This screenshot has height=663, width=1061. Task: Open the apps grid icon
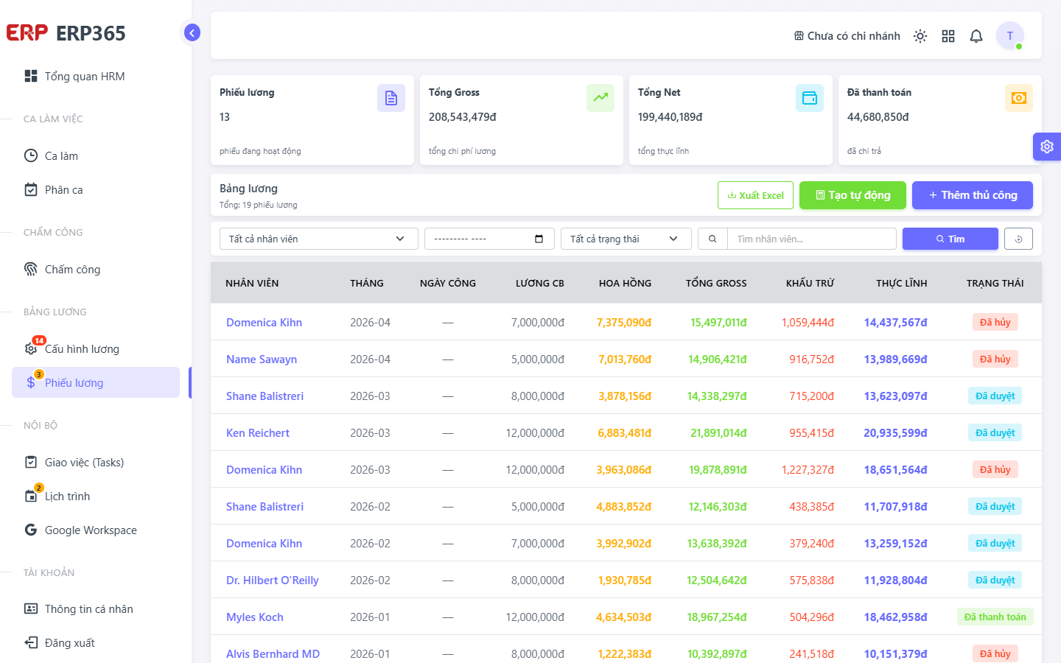coord(948,36)
